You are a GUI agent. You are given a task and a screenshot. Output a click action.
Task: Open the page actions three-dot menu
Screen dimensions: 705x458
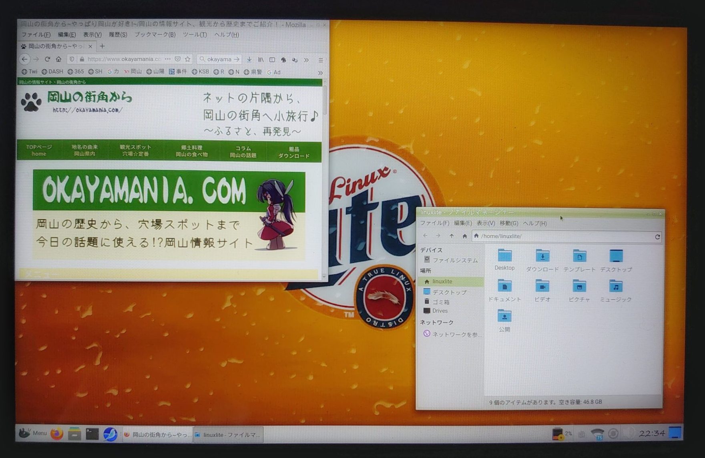click(168, 59)
